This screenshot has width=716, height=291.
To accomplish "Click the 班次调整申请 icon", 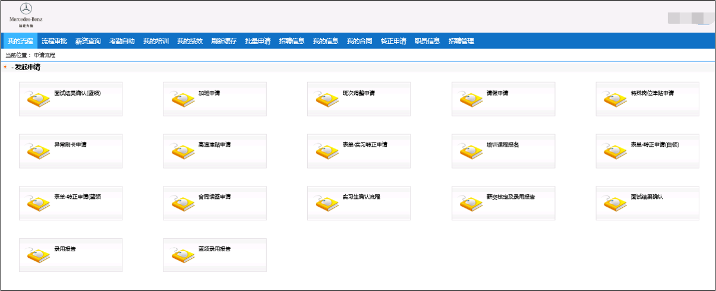I will coord(327,100).
